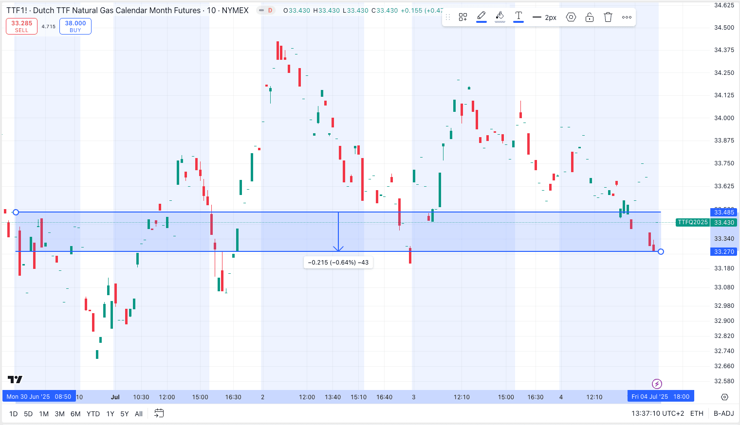
Task: Select the All time range
Action: point(139,414)
